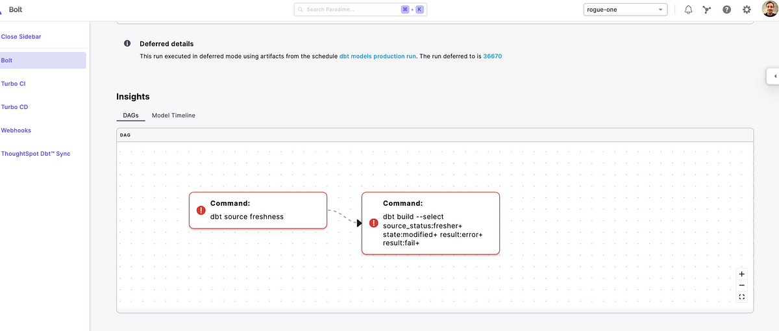Open the help question mark icon
Viewport: 779px width, 331px height.
tap(726, 10)
